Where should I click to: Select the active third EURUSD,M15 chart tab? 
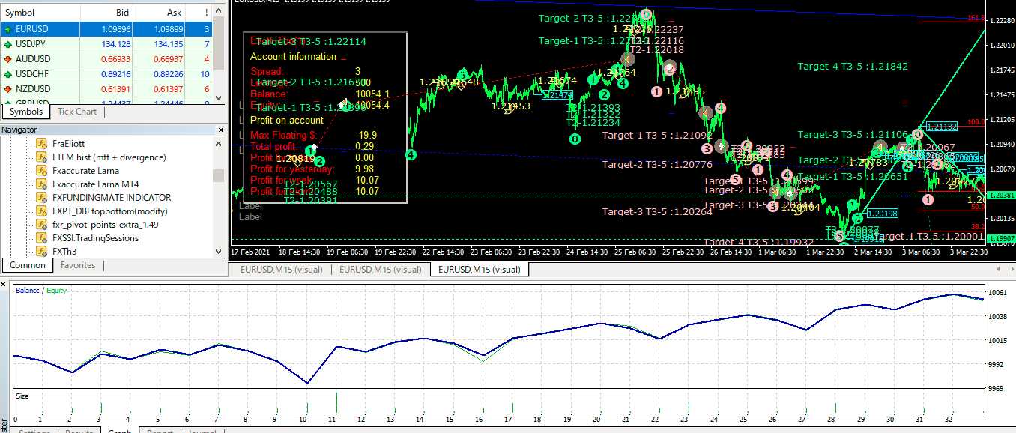(x=479, y=270)
